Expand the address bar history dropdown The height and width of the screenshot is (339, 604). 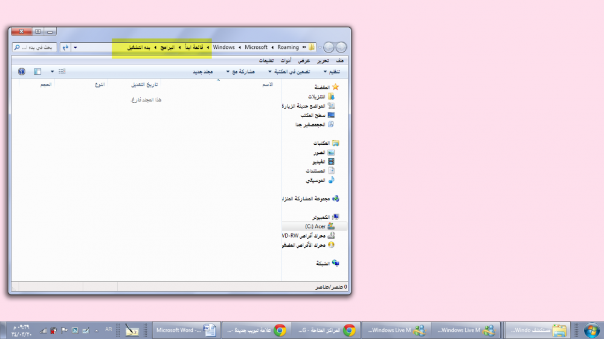75,47
